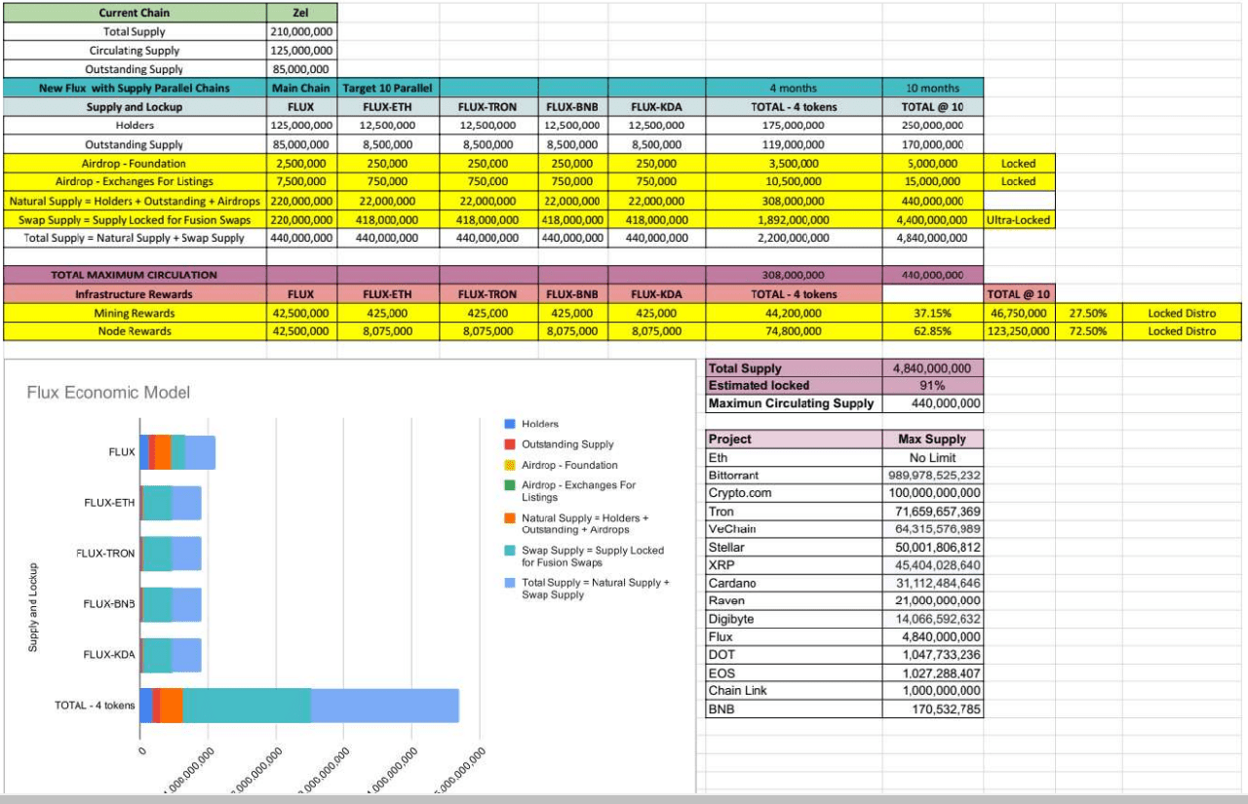Select the teal Swap Supply legend swatch
The width and height of the screenshot is (1248, 804).
(x=509, y=551)
